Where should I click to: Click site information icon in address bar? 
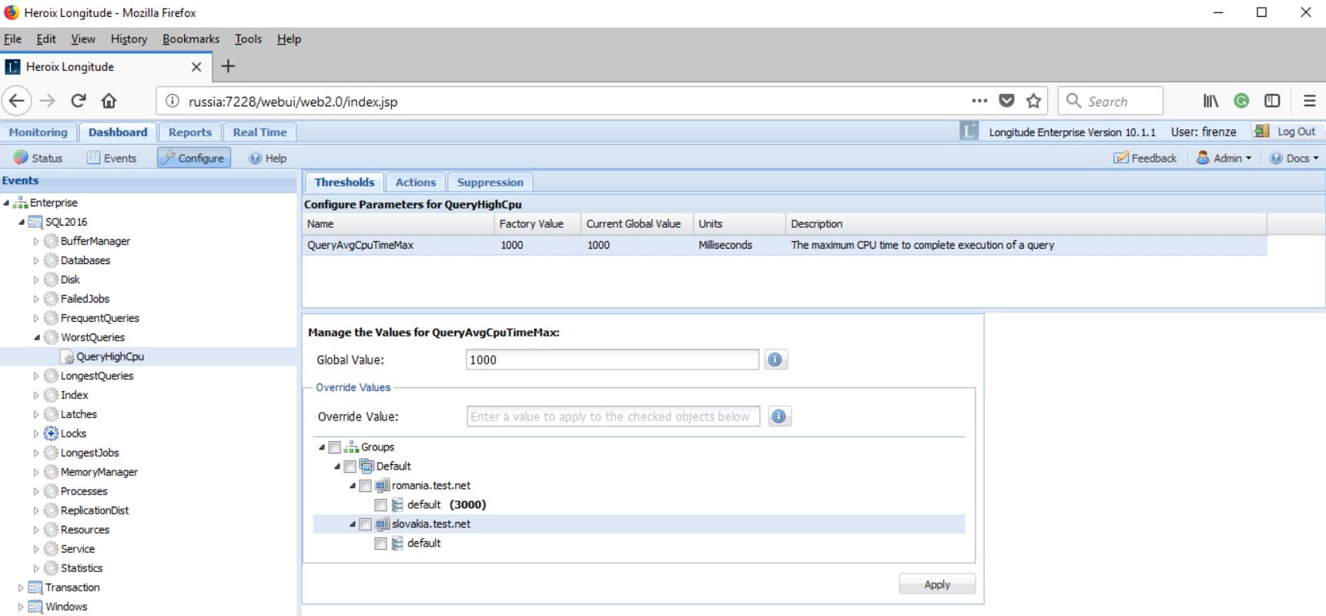click(x=172, y=102)
